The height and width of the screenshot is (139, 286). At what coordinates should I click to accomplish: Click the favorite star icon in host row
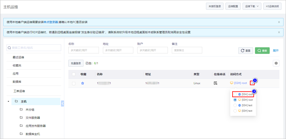click(83, 83)
